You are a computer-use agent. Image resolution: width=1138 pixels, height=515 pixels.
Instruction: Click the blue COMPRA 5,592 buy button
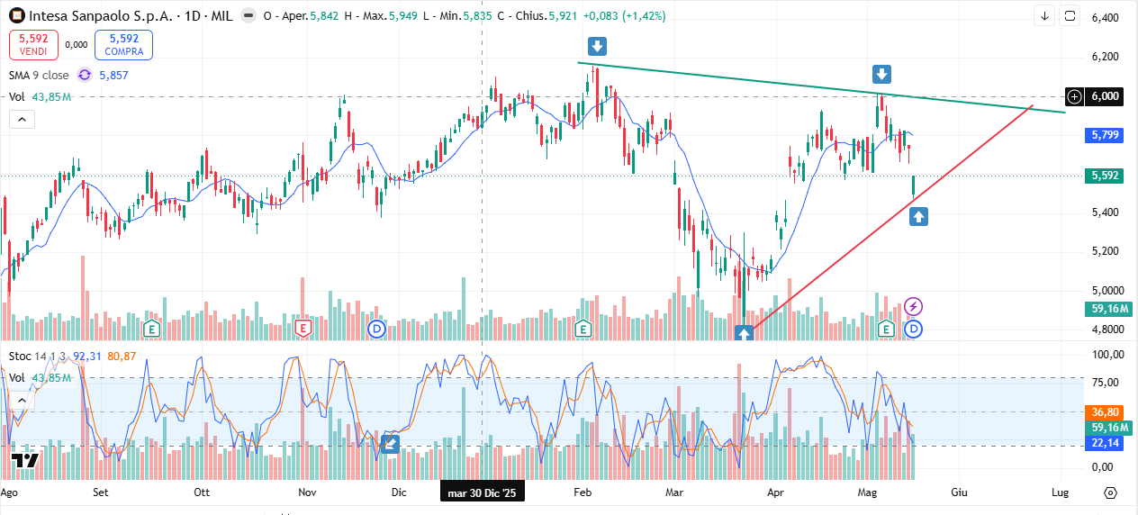pyautogui.click(x=123, y=45)
